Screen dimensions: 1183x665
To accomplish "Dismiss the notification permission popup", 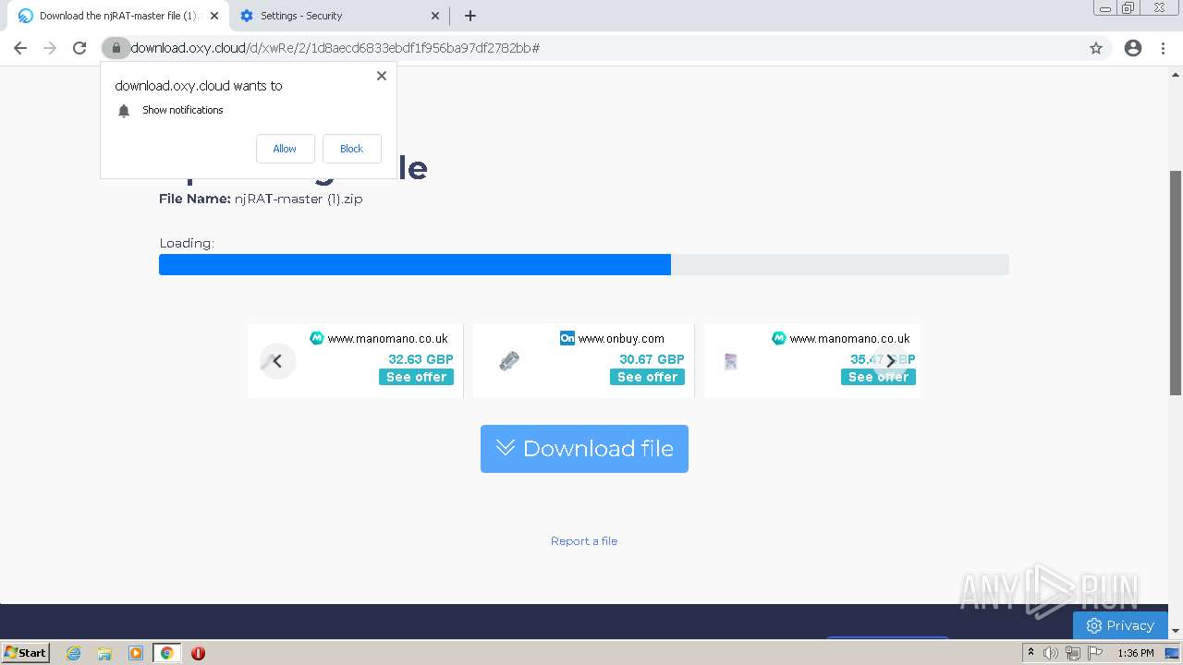I will pos(382,76).
